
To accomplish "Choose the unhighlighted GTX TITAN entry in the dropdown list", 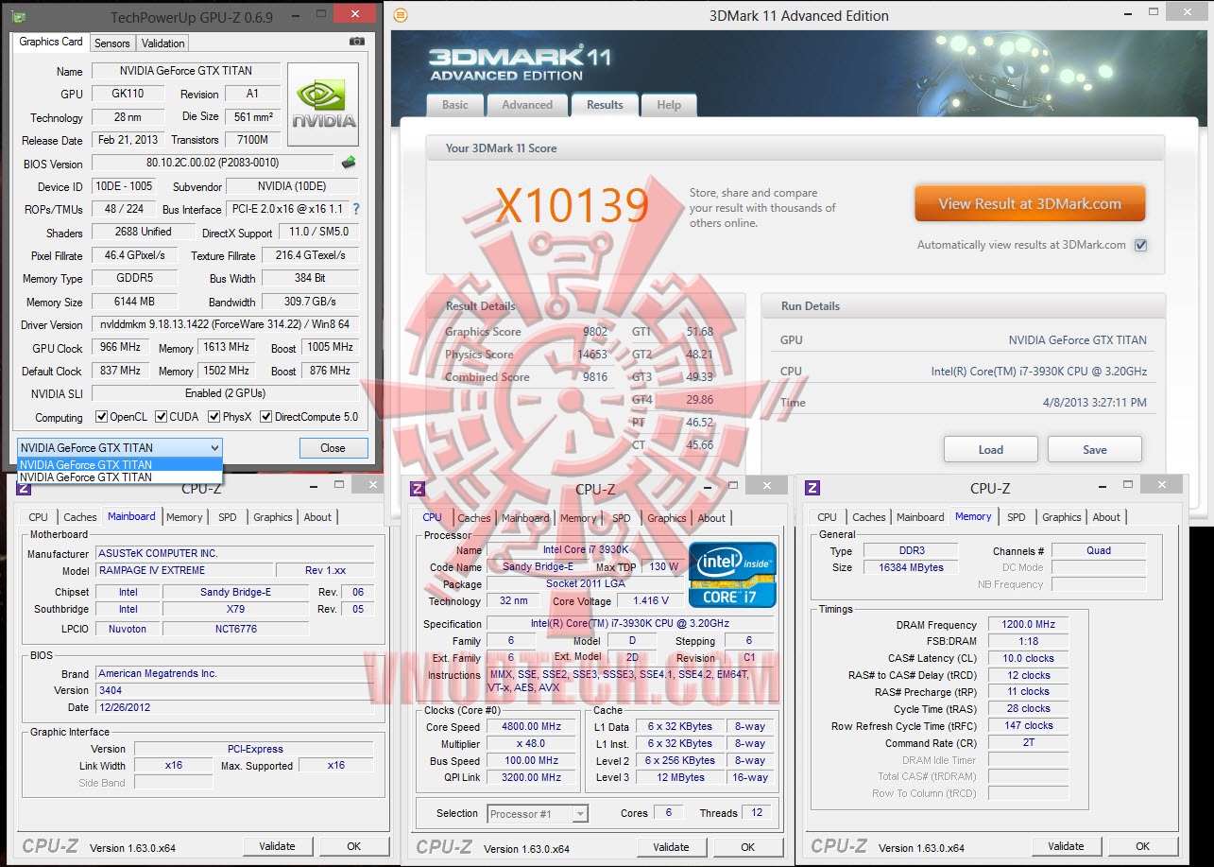I will click(120, 477).
